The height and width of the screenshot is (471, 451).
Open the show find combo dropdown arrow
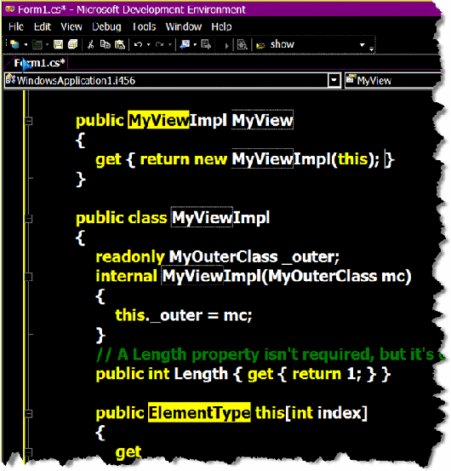pyautogui.click(x=363, y=45)
